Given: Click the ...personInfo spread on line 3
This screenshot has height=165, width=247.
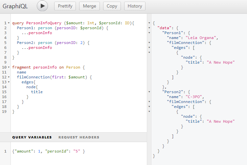Looking at the screenshot, I should pos(37,33).
